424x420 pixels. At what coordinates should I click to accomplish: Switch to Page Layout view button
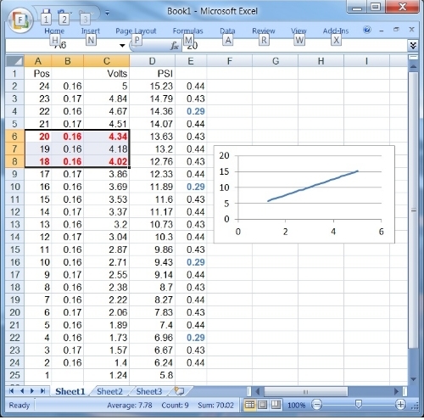[x=263, y=405]
